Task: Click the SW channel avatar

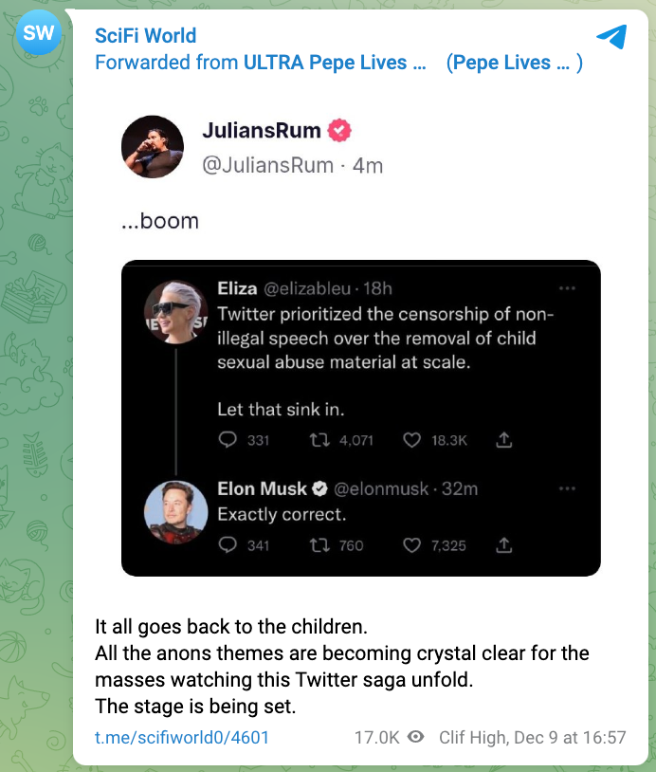Action: click(x=39, y=35)
